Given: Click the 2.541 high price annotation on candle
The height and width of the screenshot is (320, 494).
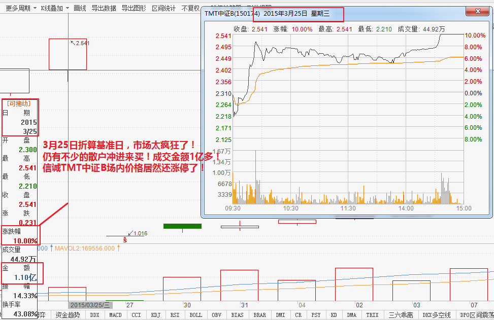Looking at the screenshot, I should click(x=83, y=43).
